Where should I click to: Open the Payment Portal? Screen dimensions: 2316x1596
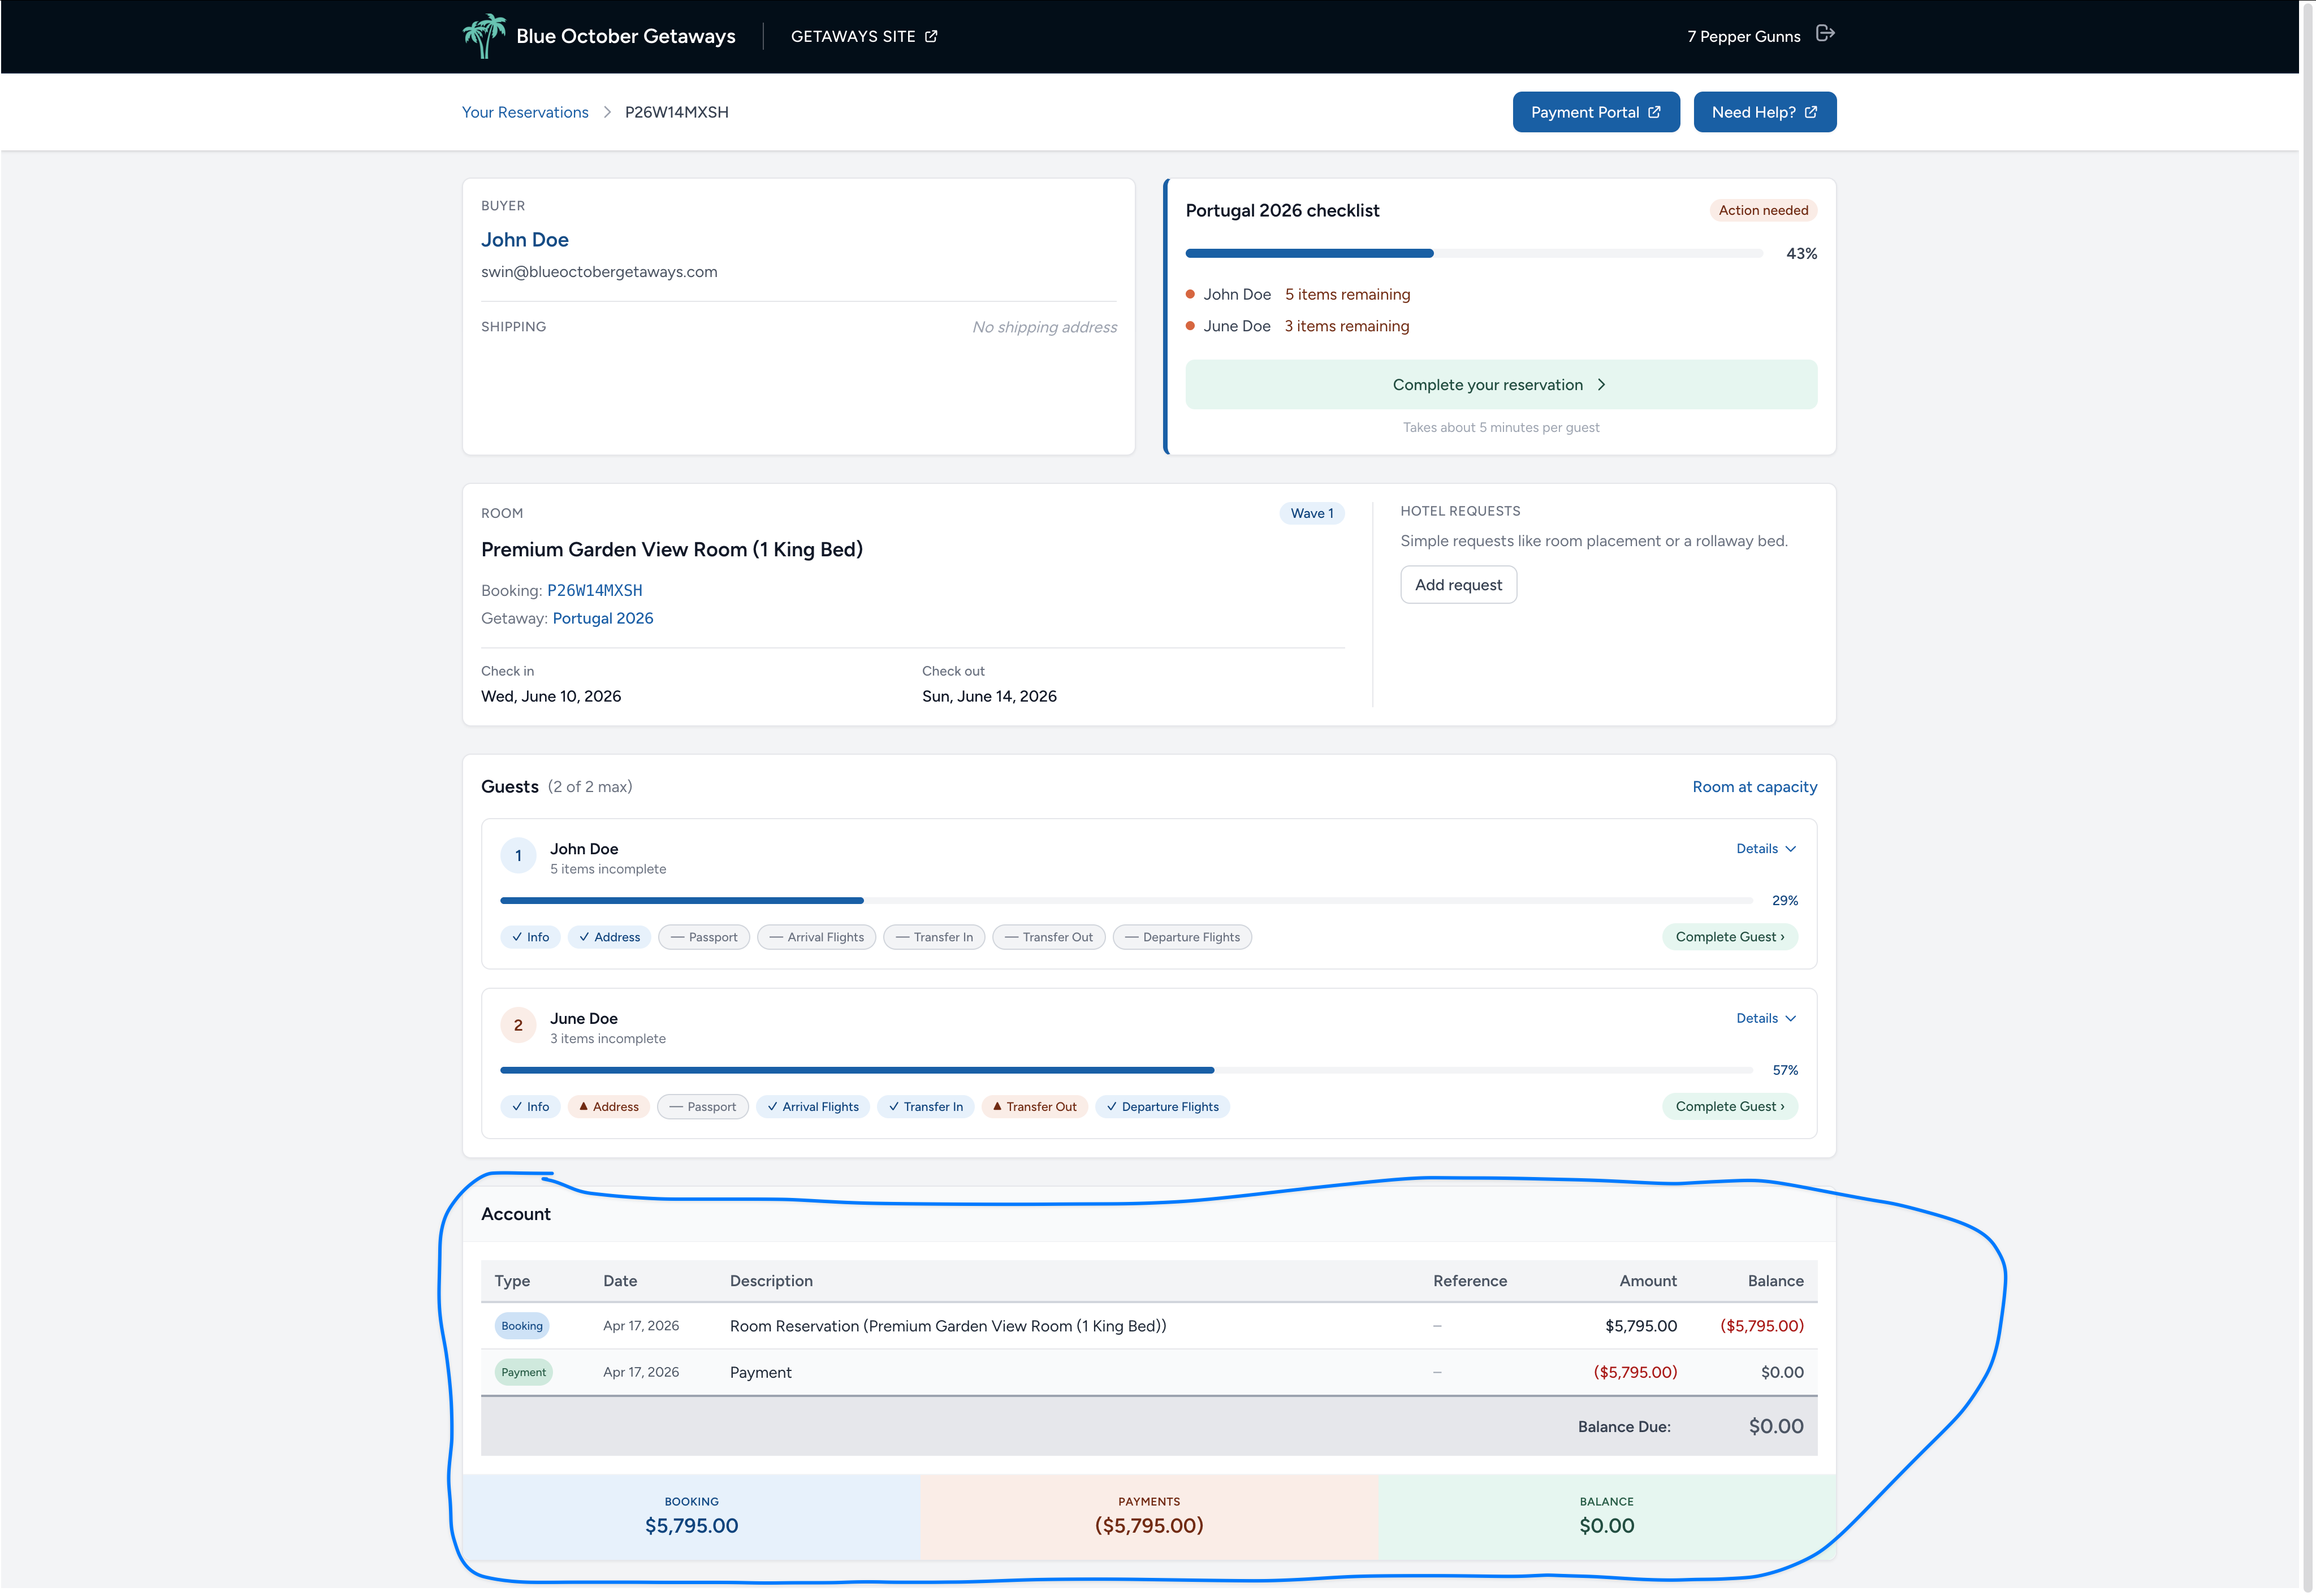tap(1596, 112)
